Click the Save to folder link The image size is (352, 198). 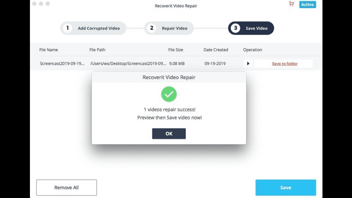pos(284,64)
